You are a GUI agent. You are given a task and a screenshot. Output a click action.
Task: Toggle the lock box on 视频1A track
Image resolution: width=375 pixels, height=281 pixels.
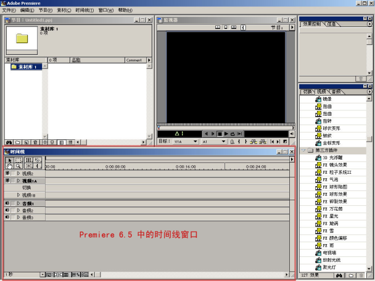(x=13, y=181)
